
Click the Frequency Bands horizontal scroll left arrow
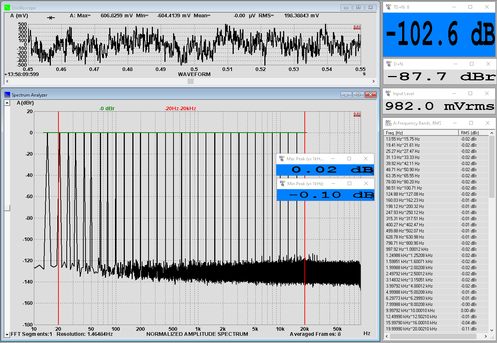click(387, 336)
